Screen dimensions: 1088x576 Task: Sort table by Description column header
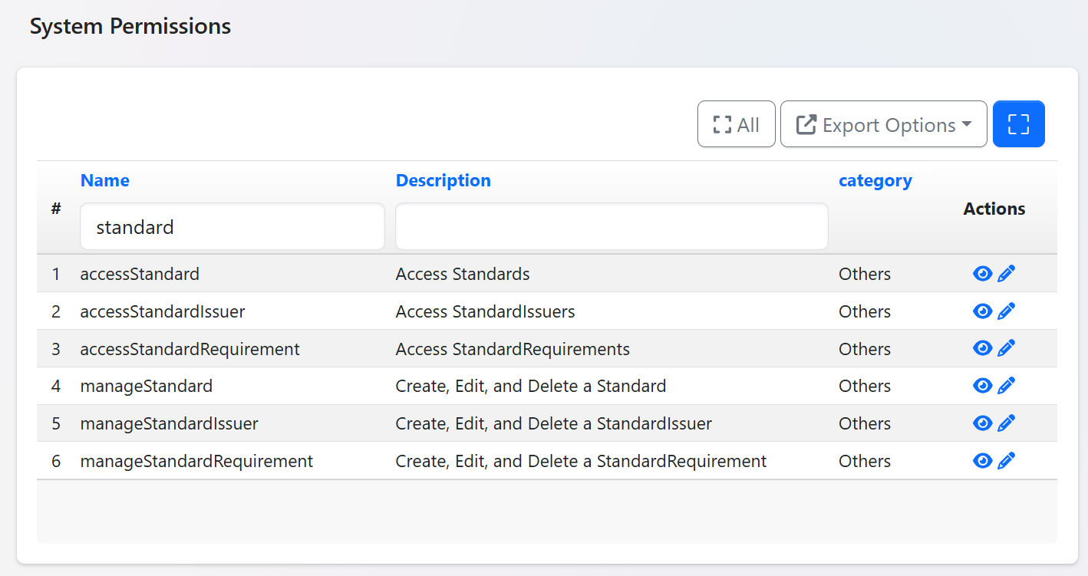[x=443, y=181]
